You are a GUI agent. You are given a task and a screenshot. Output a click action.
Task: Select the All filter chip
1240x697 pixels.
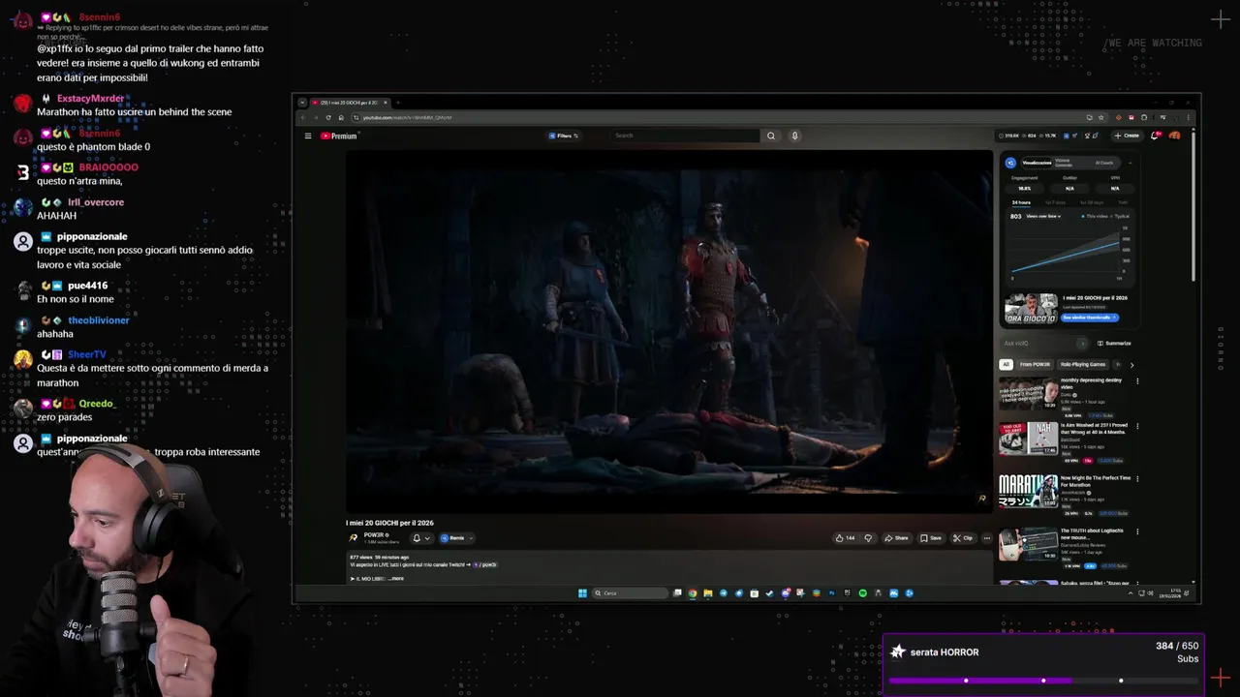[x=1006, y=364]
